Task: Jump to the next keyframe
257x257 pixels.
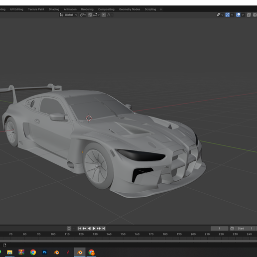Action: (99, 229)
